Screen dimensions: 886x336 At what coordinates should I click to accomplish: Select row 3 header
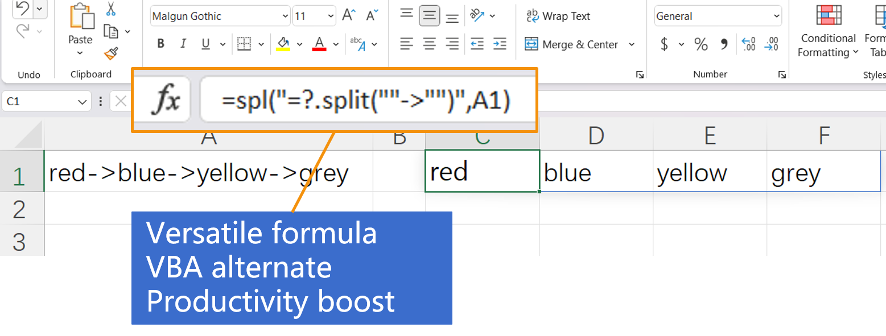[22, 240]
